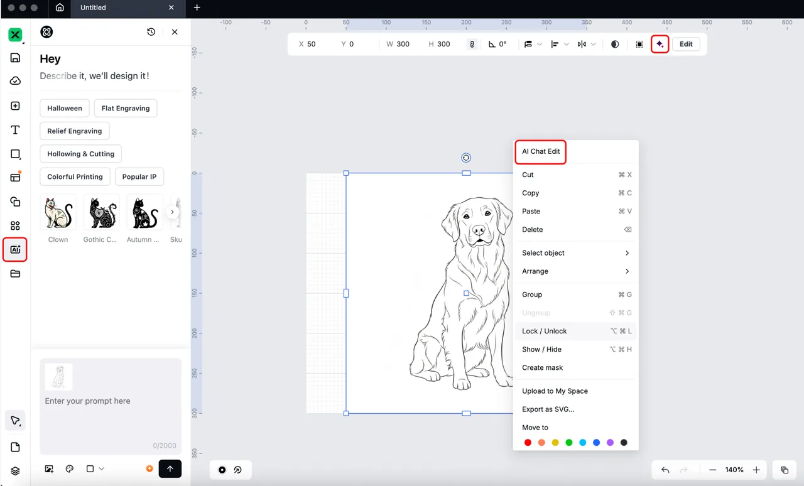Toggle the aspect ratio lock link
Screen dimensions: 804x486
(x=472, y=44)
